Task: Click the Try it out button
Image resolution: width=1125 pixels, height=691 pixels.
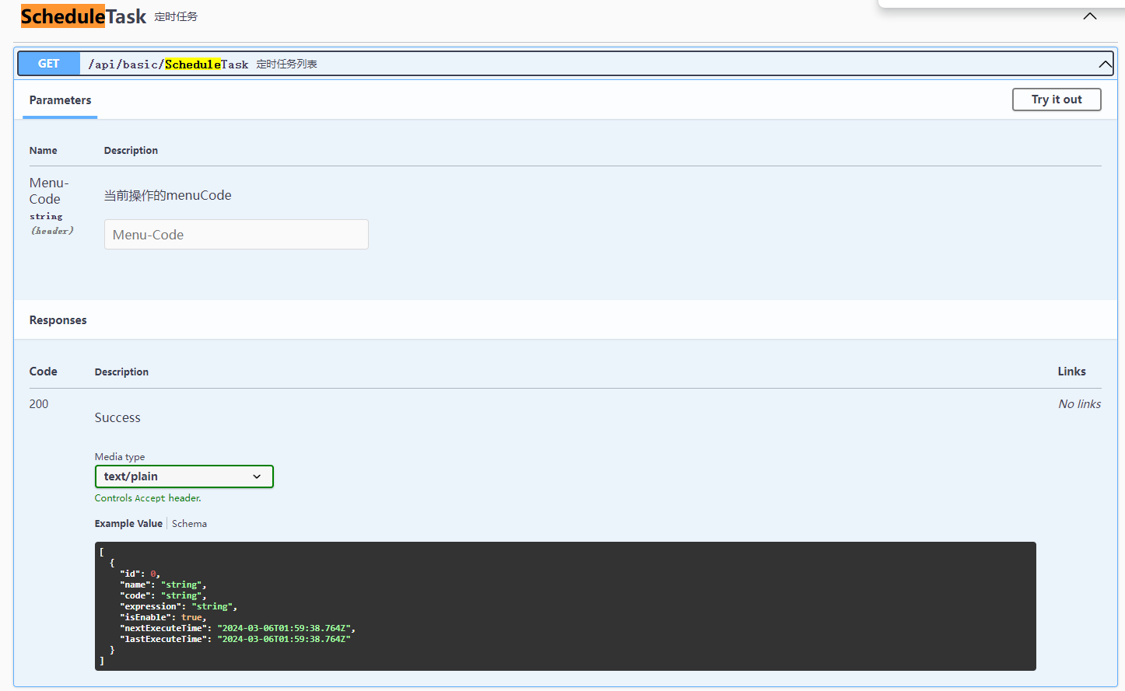Action: coord(1057,99)
